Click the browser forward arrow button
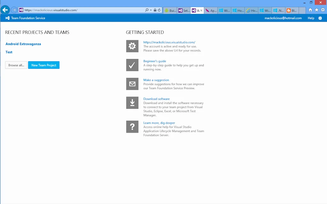This screenshot has height=204, width=327. coord(14,10)
